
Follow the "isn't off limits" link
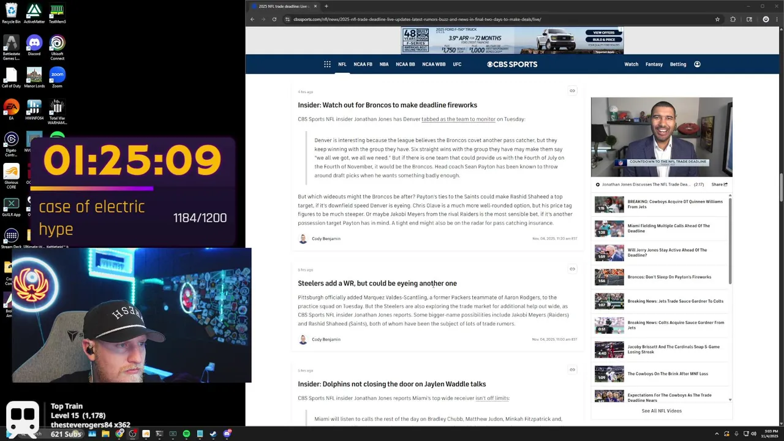[492, 398]
